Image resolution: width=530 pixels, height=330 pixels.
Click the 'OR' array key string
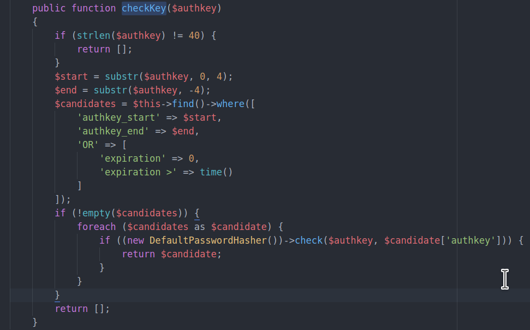(88, 145)
